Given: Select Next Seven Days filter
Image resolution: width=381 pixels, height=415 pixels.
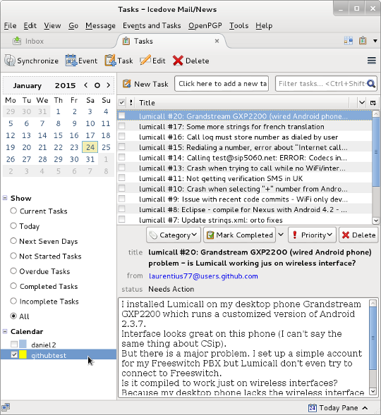Looking at the screenshot, I should tap(13, 241).
